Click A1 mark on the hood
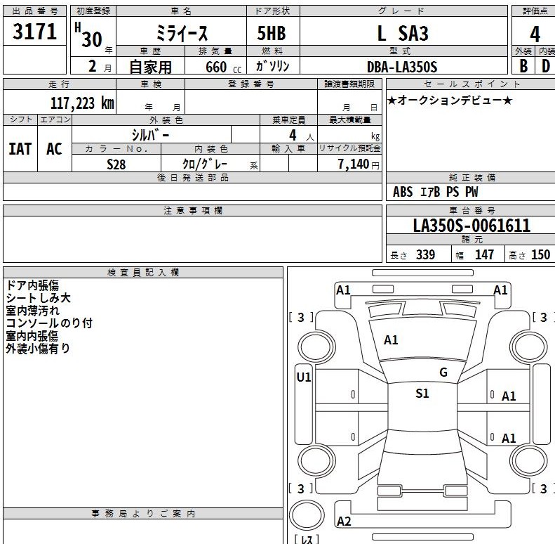The height and width of the screenshot is (544, 555). coord(391,340)
